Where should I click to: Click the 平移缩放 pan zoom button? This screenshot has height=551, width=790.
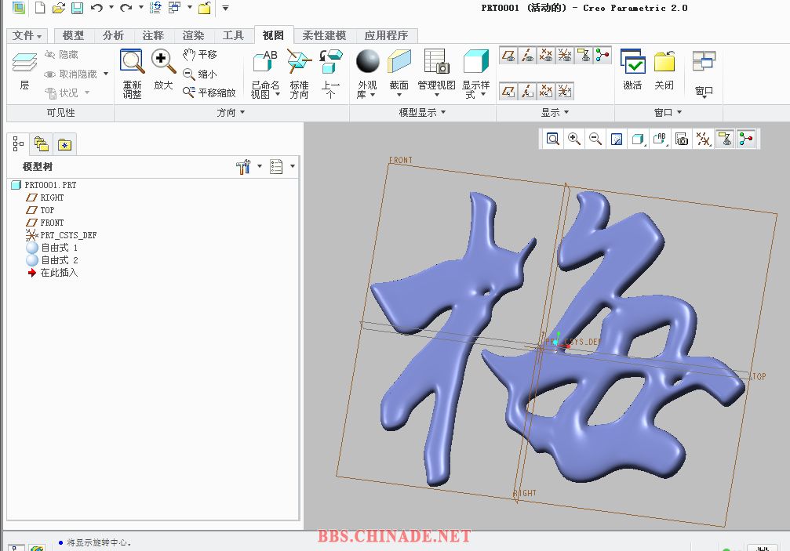click(x=209, y=92)
